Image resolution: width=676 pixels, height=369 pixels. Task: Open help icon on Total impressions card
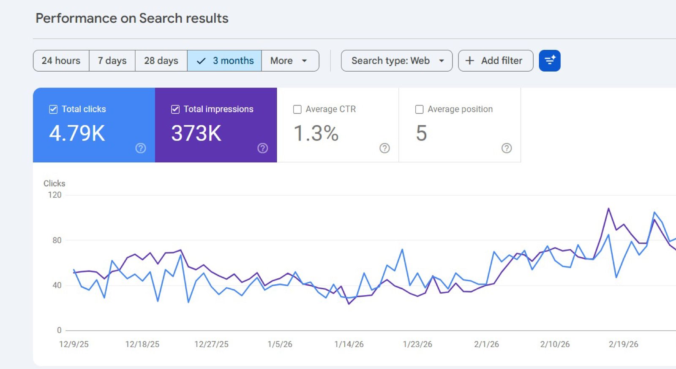coord(263,148)
